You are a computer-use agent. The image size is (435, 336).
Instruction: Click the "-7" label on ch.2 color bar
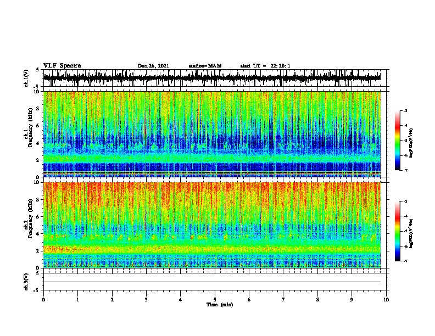[405, 261]
